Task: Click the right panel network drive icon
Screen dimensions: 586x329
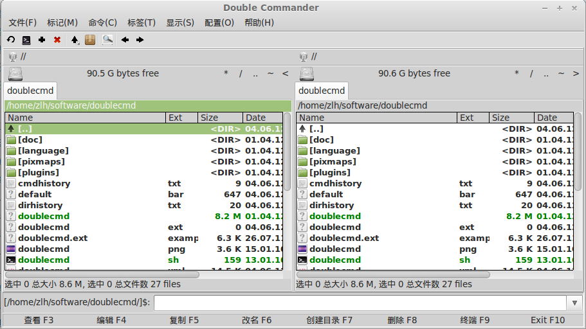Action: coord(304,57)
